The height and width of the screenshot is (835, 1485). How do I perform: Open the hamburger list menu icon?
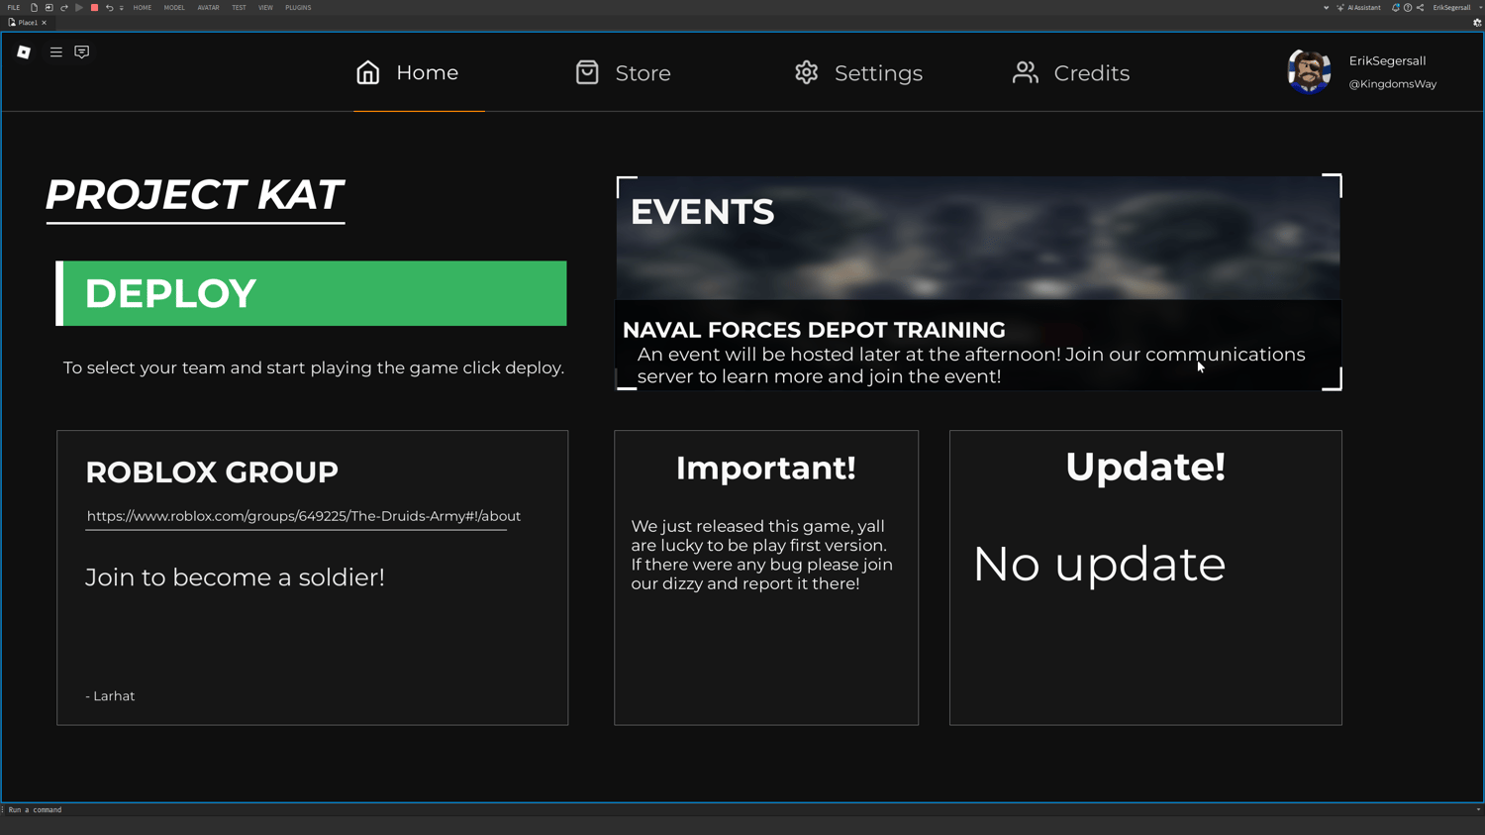coord(56,52)
